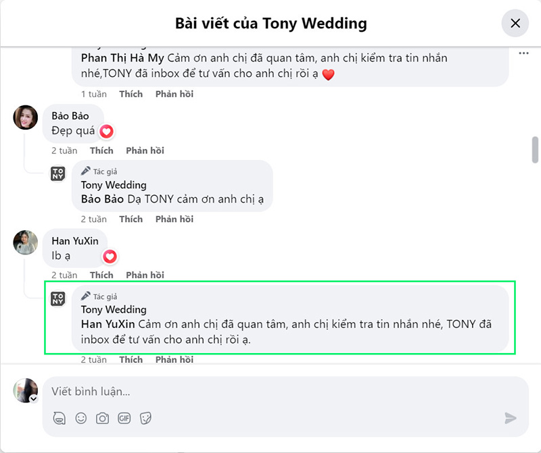Click the Viết bình luận comment field
Viewport: 541px width, 453px height.
(270, 392)
